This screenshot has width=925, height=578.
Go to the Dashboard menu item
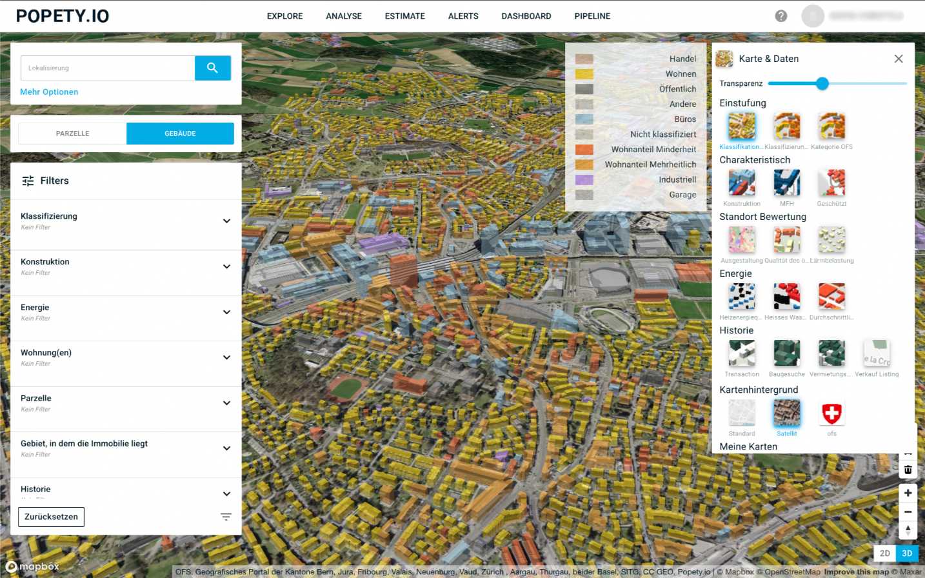click(526, 16)
